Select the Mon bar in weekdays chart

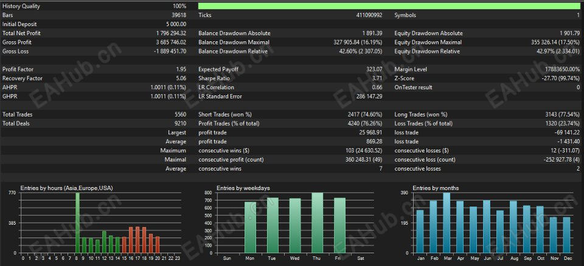[250, 228]
